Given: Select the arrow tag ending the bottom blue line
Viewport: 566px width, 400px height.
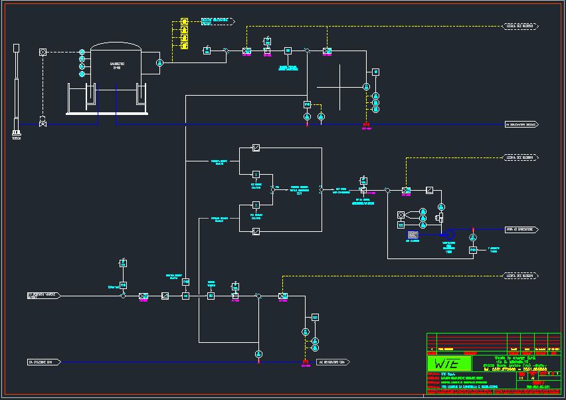Looking at the screenshot, I should tap(334, 362).
